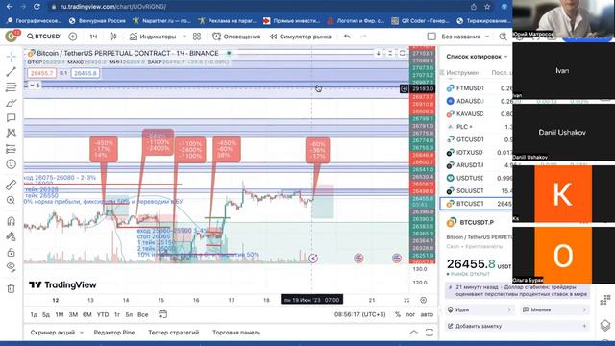Open indicator favorites dropdown arrow
615x346 pixels.
click(184, 37)
